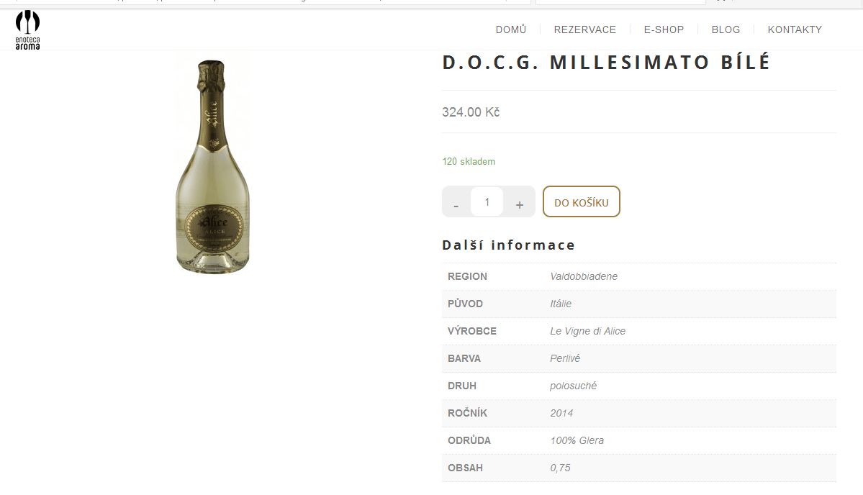The image size is (863, 495).
Task: Go to the REZERVACE page
Action: tap(584, 29)
